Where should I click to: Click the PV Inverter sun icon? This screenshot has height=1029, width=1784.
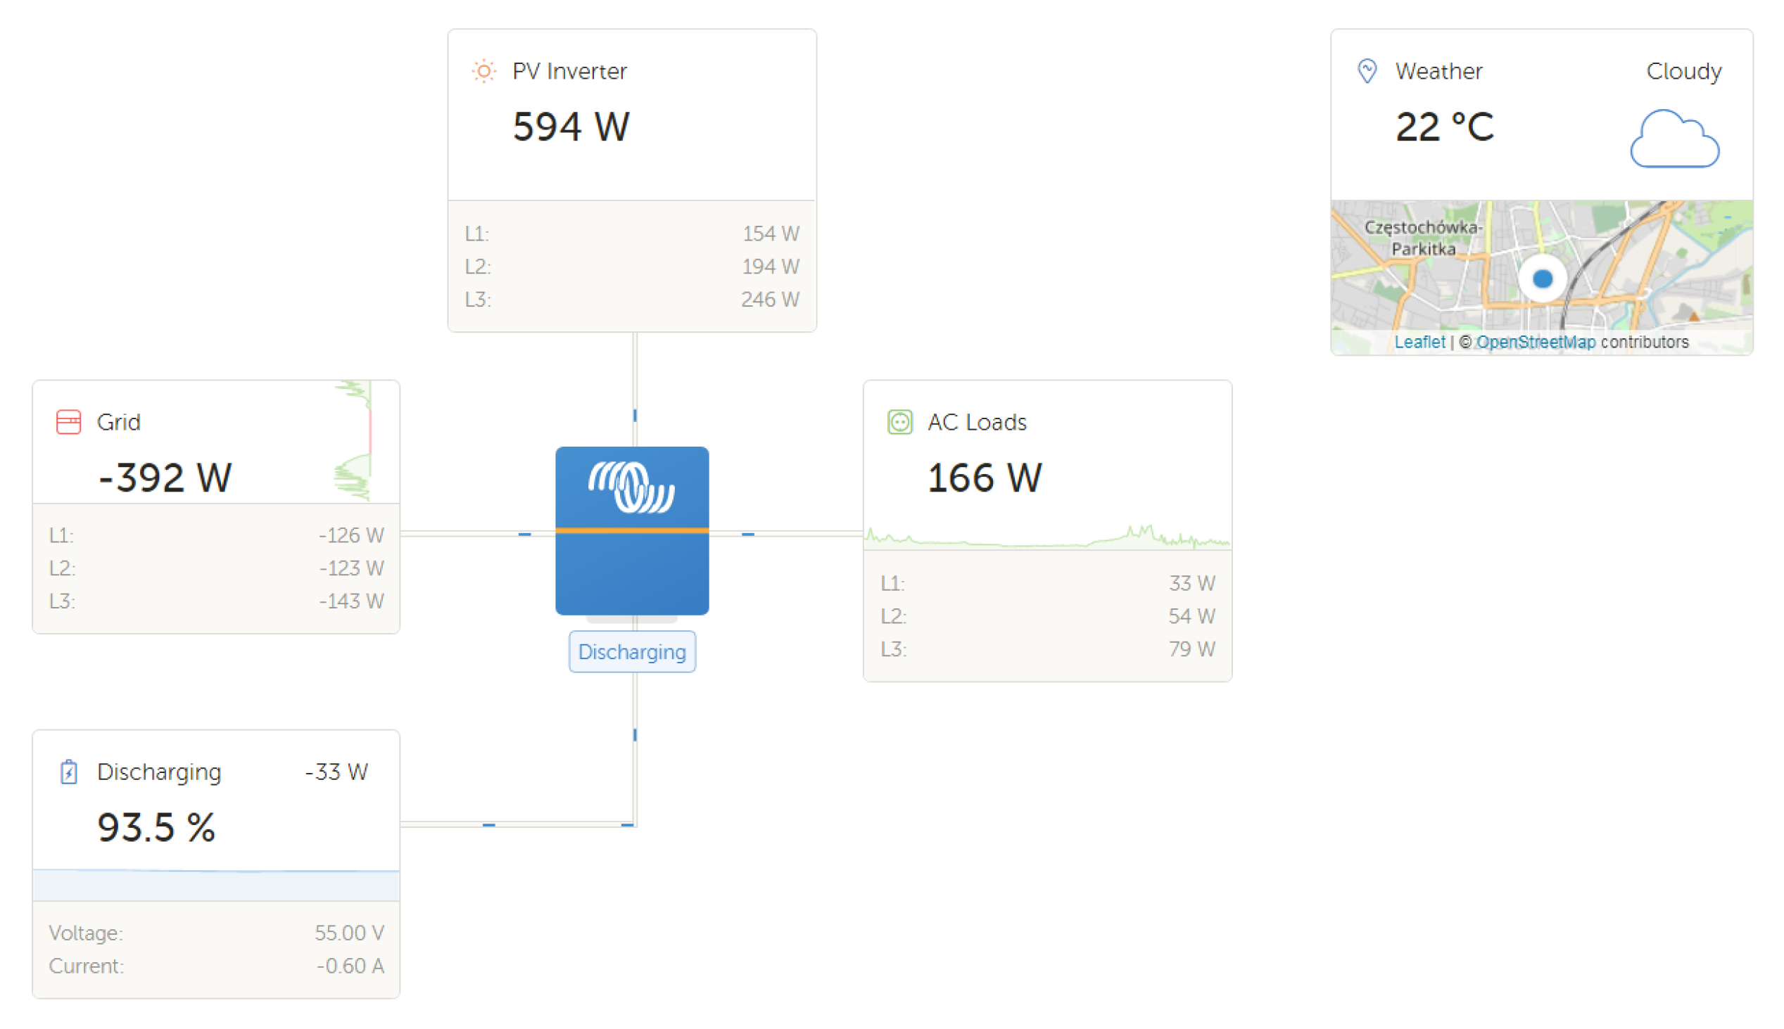(483, 71)
